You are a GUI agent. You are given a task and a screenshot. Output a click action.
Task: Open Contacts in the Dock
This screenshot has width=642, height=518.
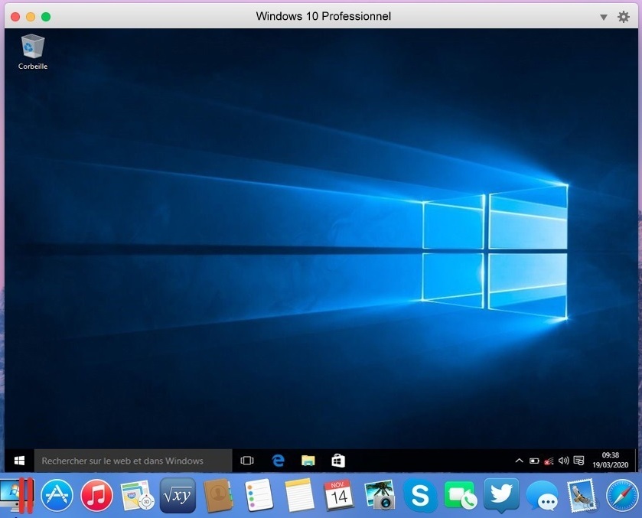tap(218, 496)
